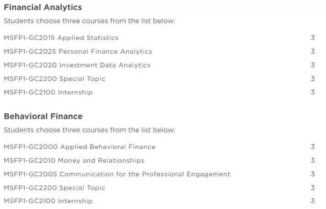The width and height of the screenshot is (326, 209).
Task: Open MSFP1-GC2000 Applied Behavioral Finance
Action: (80, 147)
